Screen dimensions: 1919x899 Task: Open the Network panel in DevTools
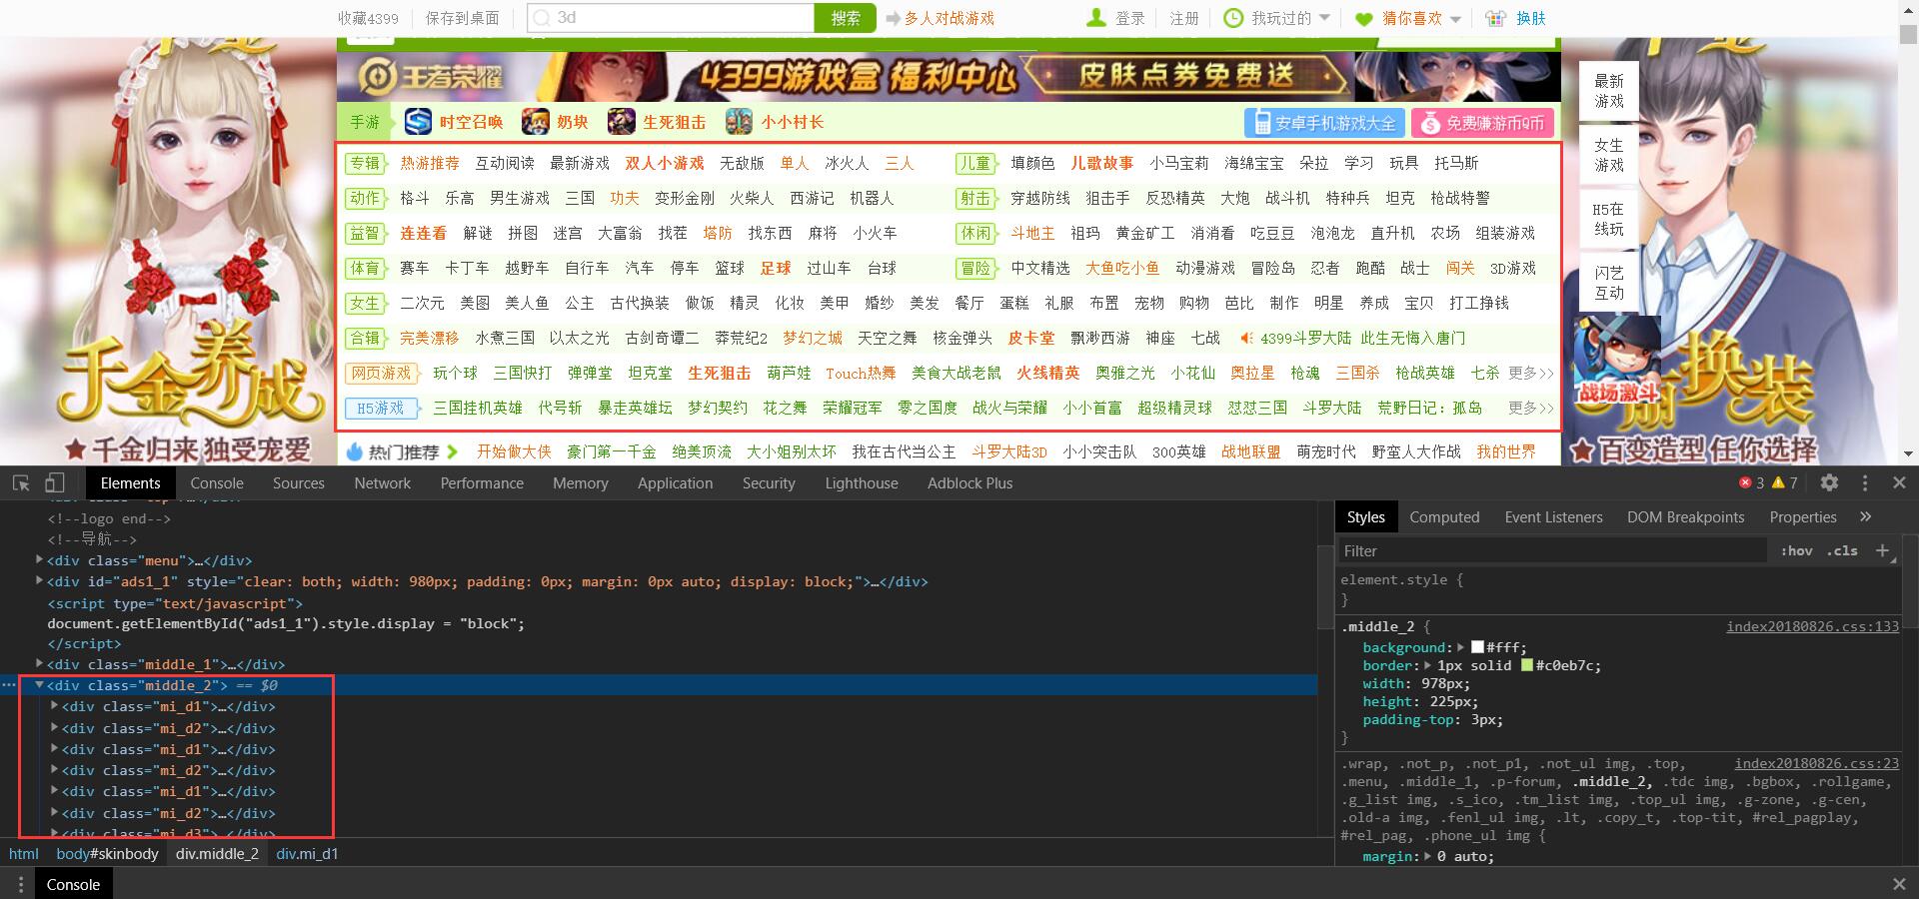pyautogui.click(x=382, y=483)
